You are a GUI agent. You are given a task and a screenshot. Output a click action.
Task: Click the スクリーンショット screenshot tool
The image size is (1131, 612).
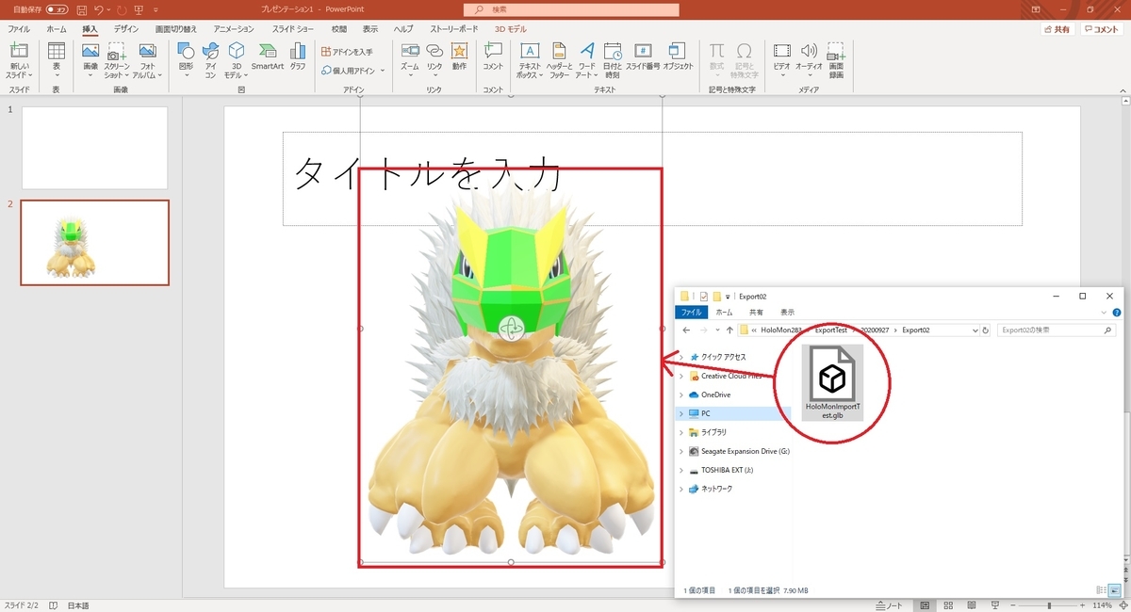pyautogui.click(x=118, y=60)
